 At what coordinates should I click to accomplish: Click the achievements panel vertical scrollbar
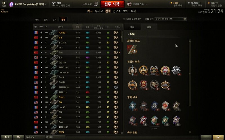[190, 74]
